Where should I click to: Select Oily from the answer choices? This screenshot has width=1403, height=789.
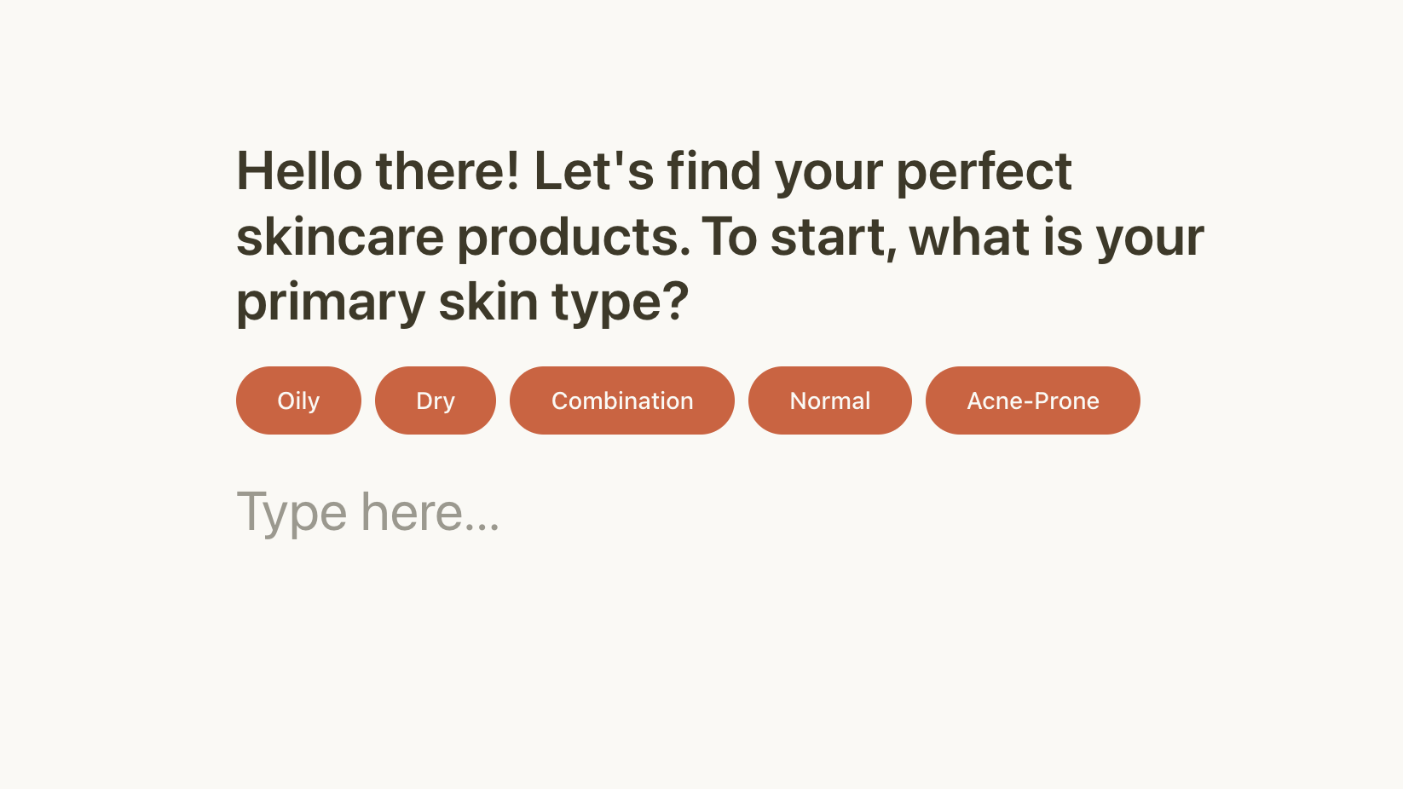298,400
